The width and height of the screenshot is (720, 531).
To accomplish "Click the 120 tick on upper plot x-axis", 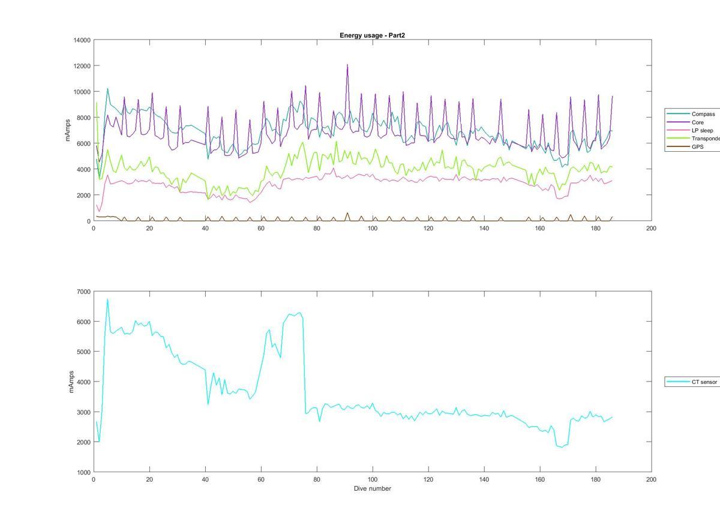I will (428, 228).
